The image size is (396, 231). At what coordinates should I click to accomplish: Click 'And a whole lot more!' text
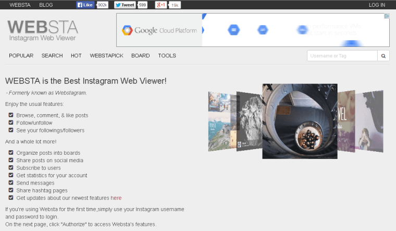[31, 141]
